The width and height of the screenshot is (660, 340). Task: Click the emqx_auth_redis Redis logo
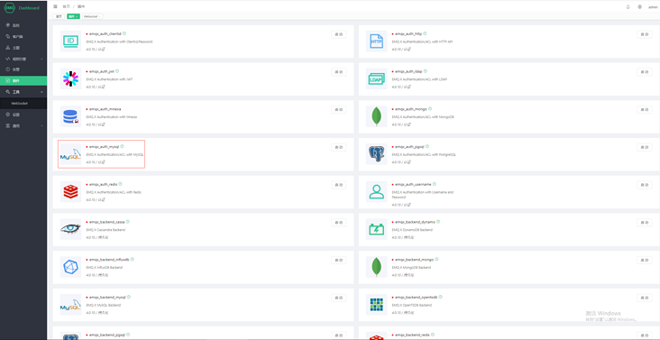(70, 191)
